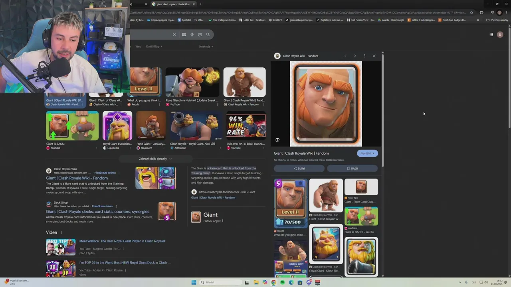Viewport: 511px width, 287px height.
Task: Open 'Giant | Clash Royale decks, card stats' result
Action: [97, 212]
